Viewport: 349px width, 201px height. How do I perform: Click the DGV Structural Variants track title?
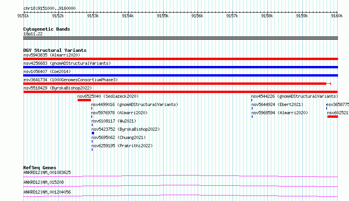tap(55, 50)
